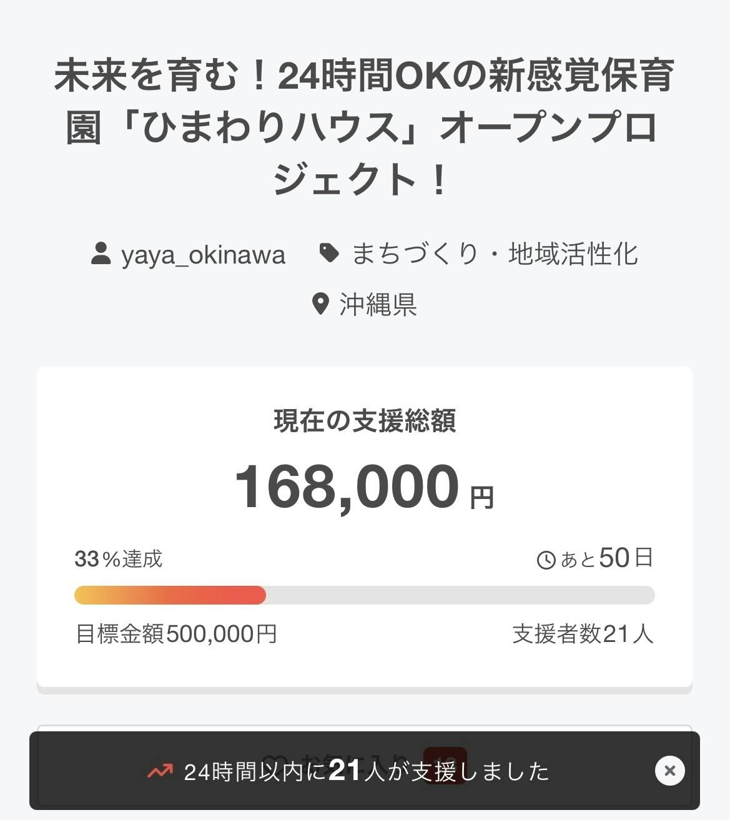The image size is (730, 820).
Task: Click the unfilled gray part of progress bar
Action: click(x=460, y=595)
